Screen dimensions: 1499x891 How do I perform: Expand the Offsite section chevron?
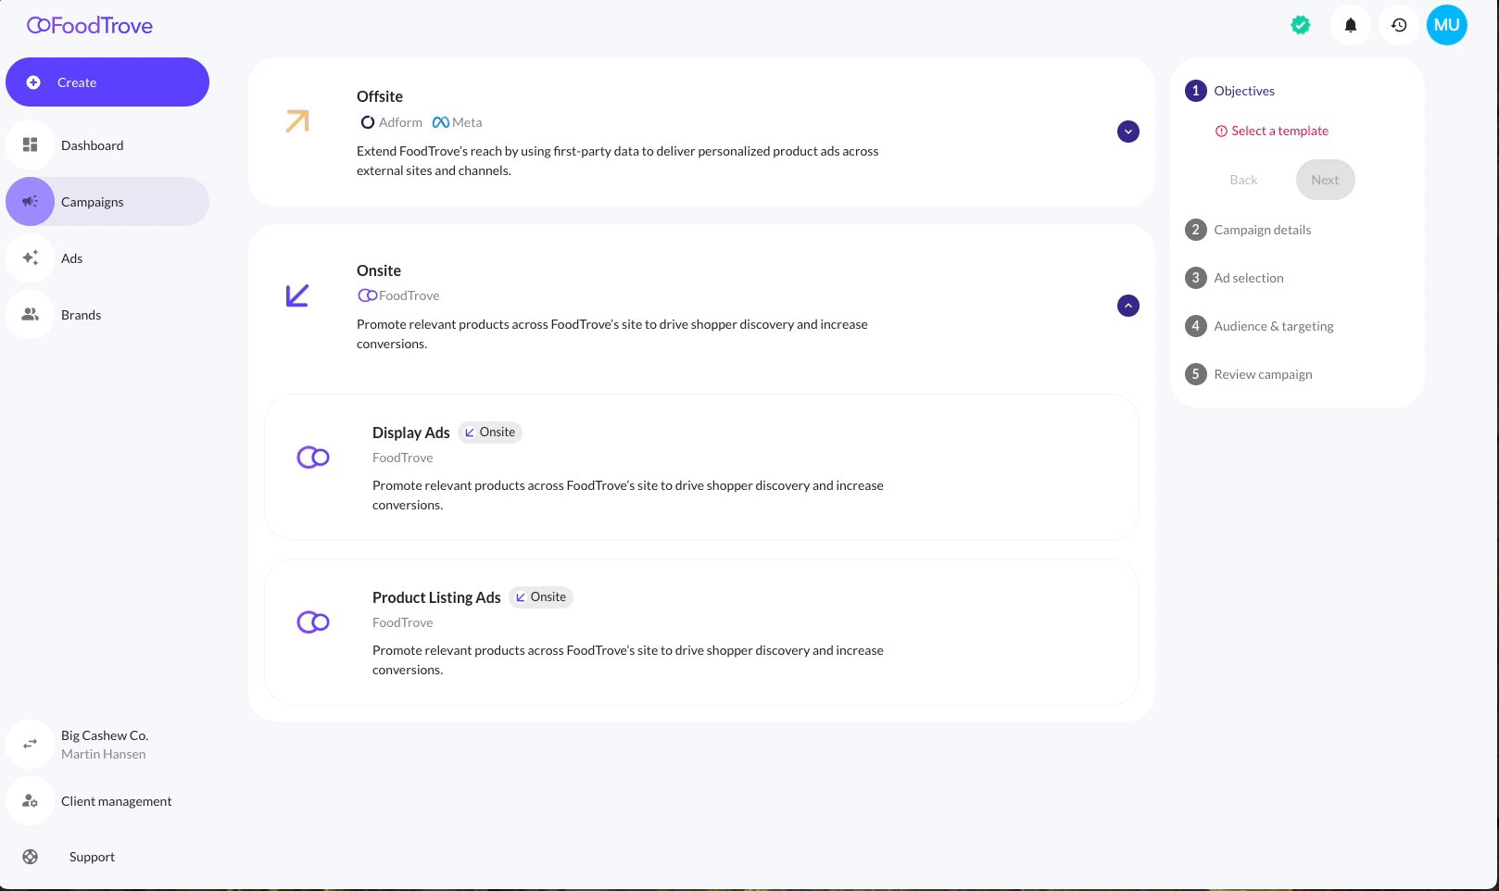click(1128, 132)
